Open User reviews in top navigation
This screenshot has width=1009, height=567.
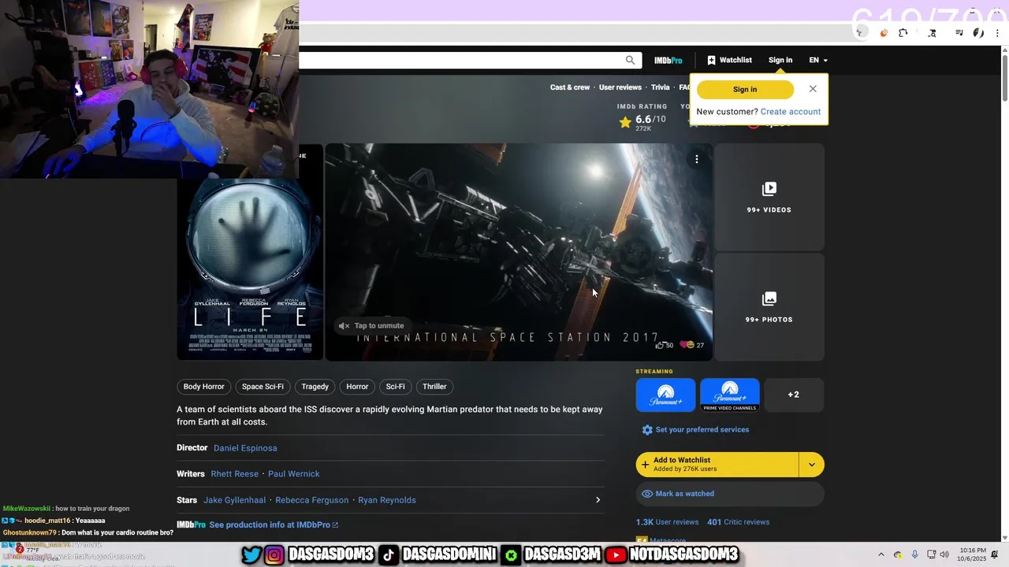[x=620, y=87]
